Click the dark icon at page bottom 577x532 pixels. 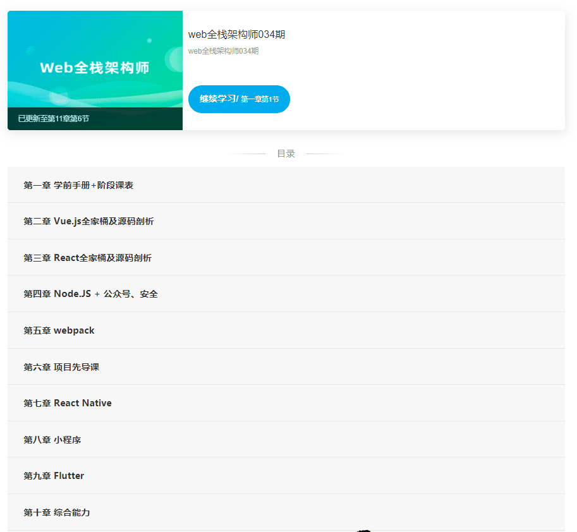[x=362, y=529]
